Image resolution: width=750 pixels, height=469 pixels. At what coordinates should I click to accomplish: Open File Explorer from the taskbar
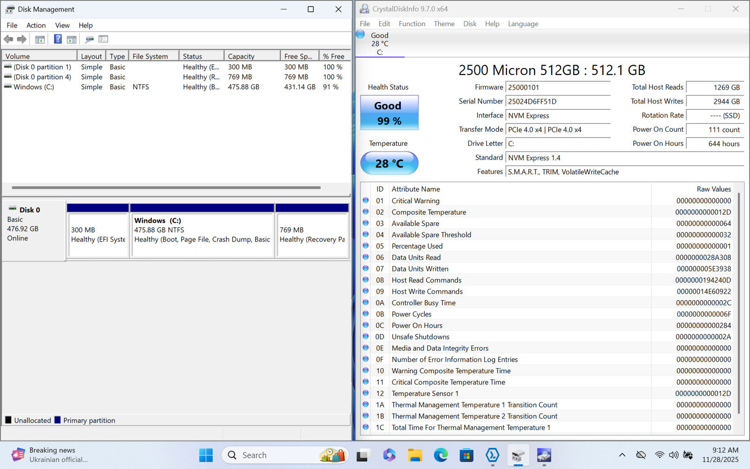[x=415, y=455]
